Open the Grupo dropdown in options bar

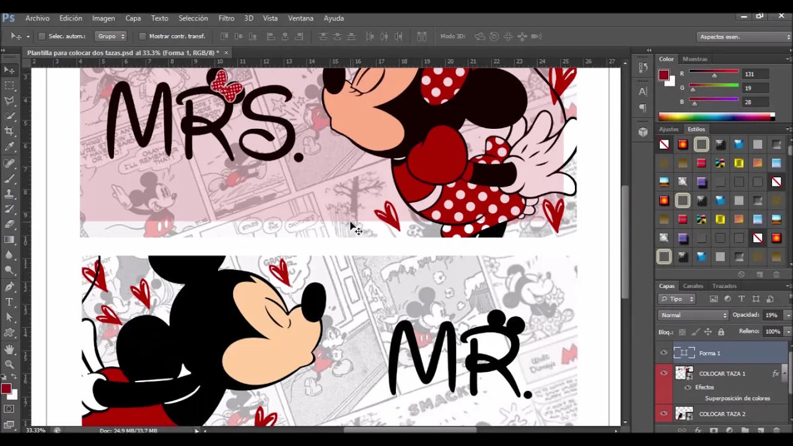(x=111, y=37)
